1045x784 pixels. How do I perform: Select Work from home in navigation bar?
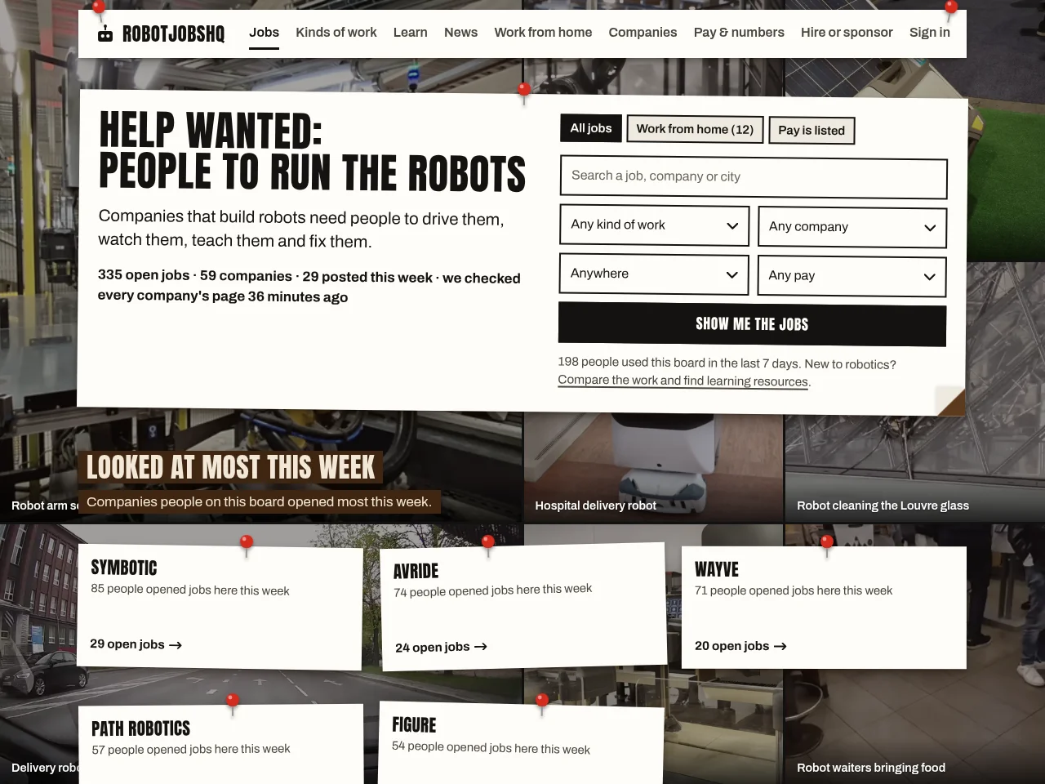[543, 32]
